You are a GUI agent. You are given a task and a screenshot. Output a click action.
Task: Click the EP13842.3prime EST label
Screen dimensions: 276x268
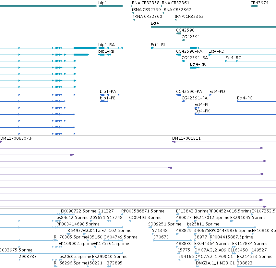(192, 211)
